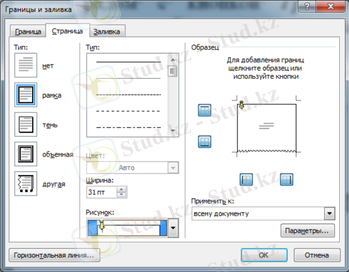Open the Рисунок art border dropdown arrow
This screenshot has width=349, height=272.
coord(173,228)
